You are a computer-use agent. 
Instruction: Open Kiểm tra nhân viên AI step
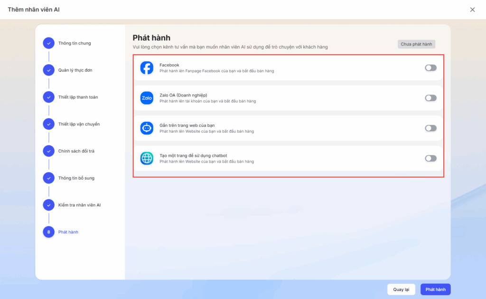(79, 205)
